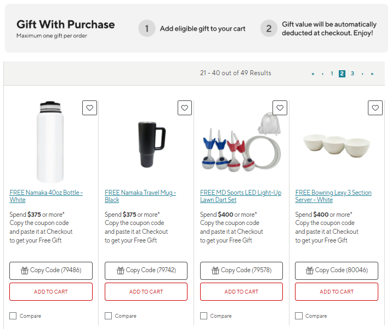The image size is (392, 332).
Task: Click heart icon on Namaka Travel Mug
Action: pyautogui.click(x=185, y=108)
